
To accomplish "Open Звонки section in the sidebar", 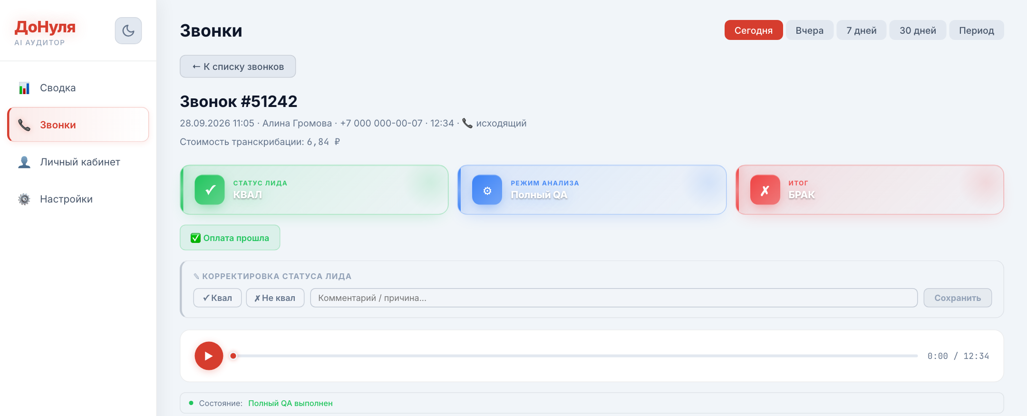I will tap(78, 125).
